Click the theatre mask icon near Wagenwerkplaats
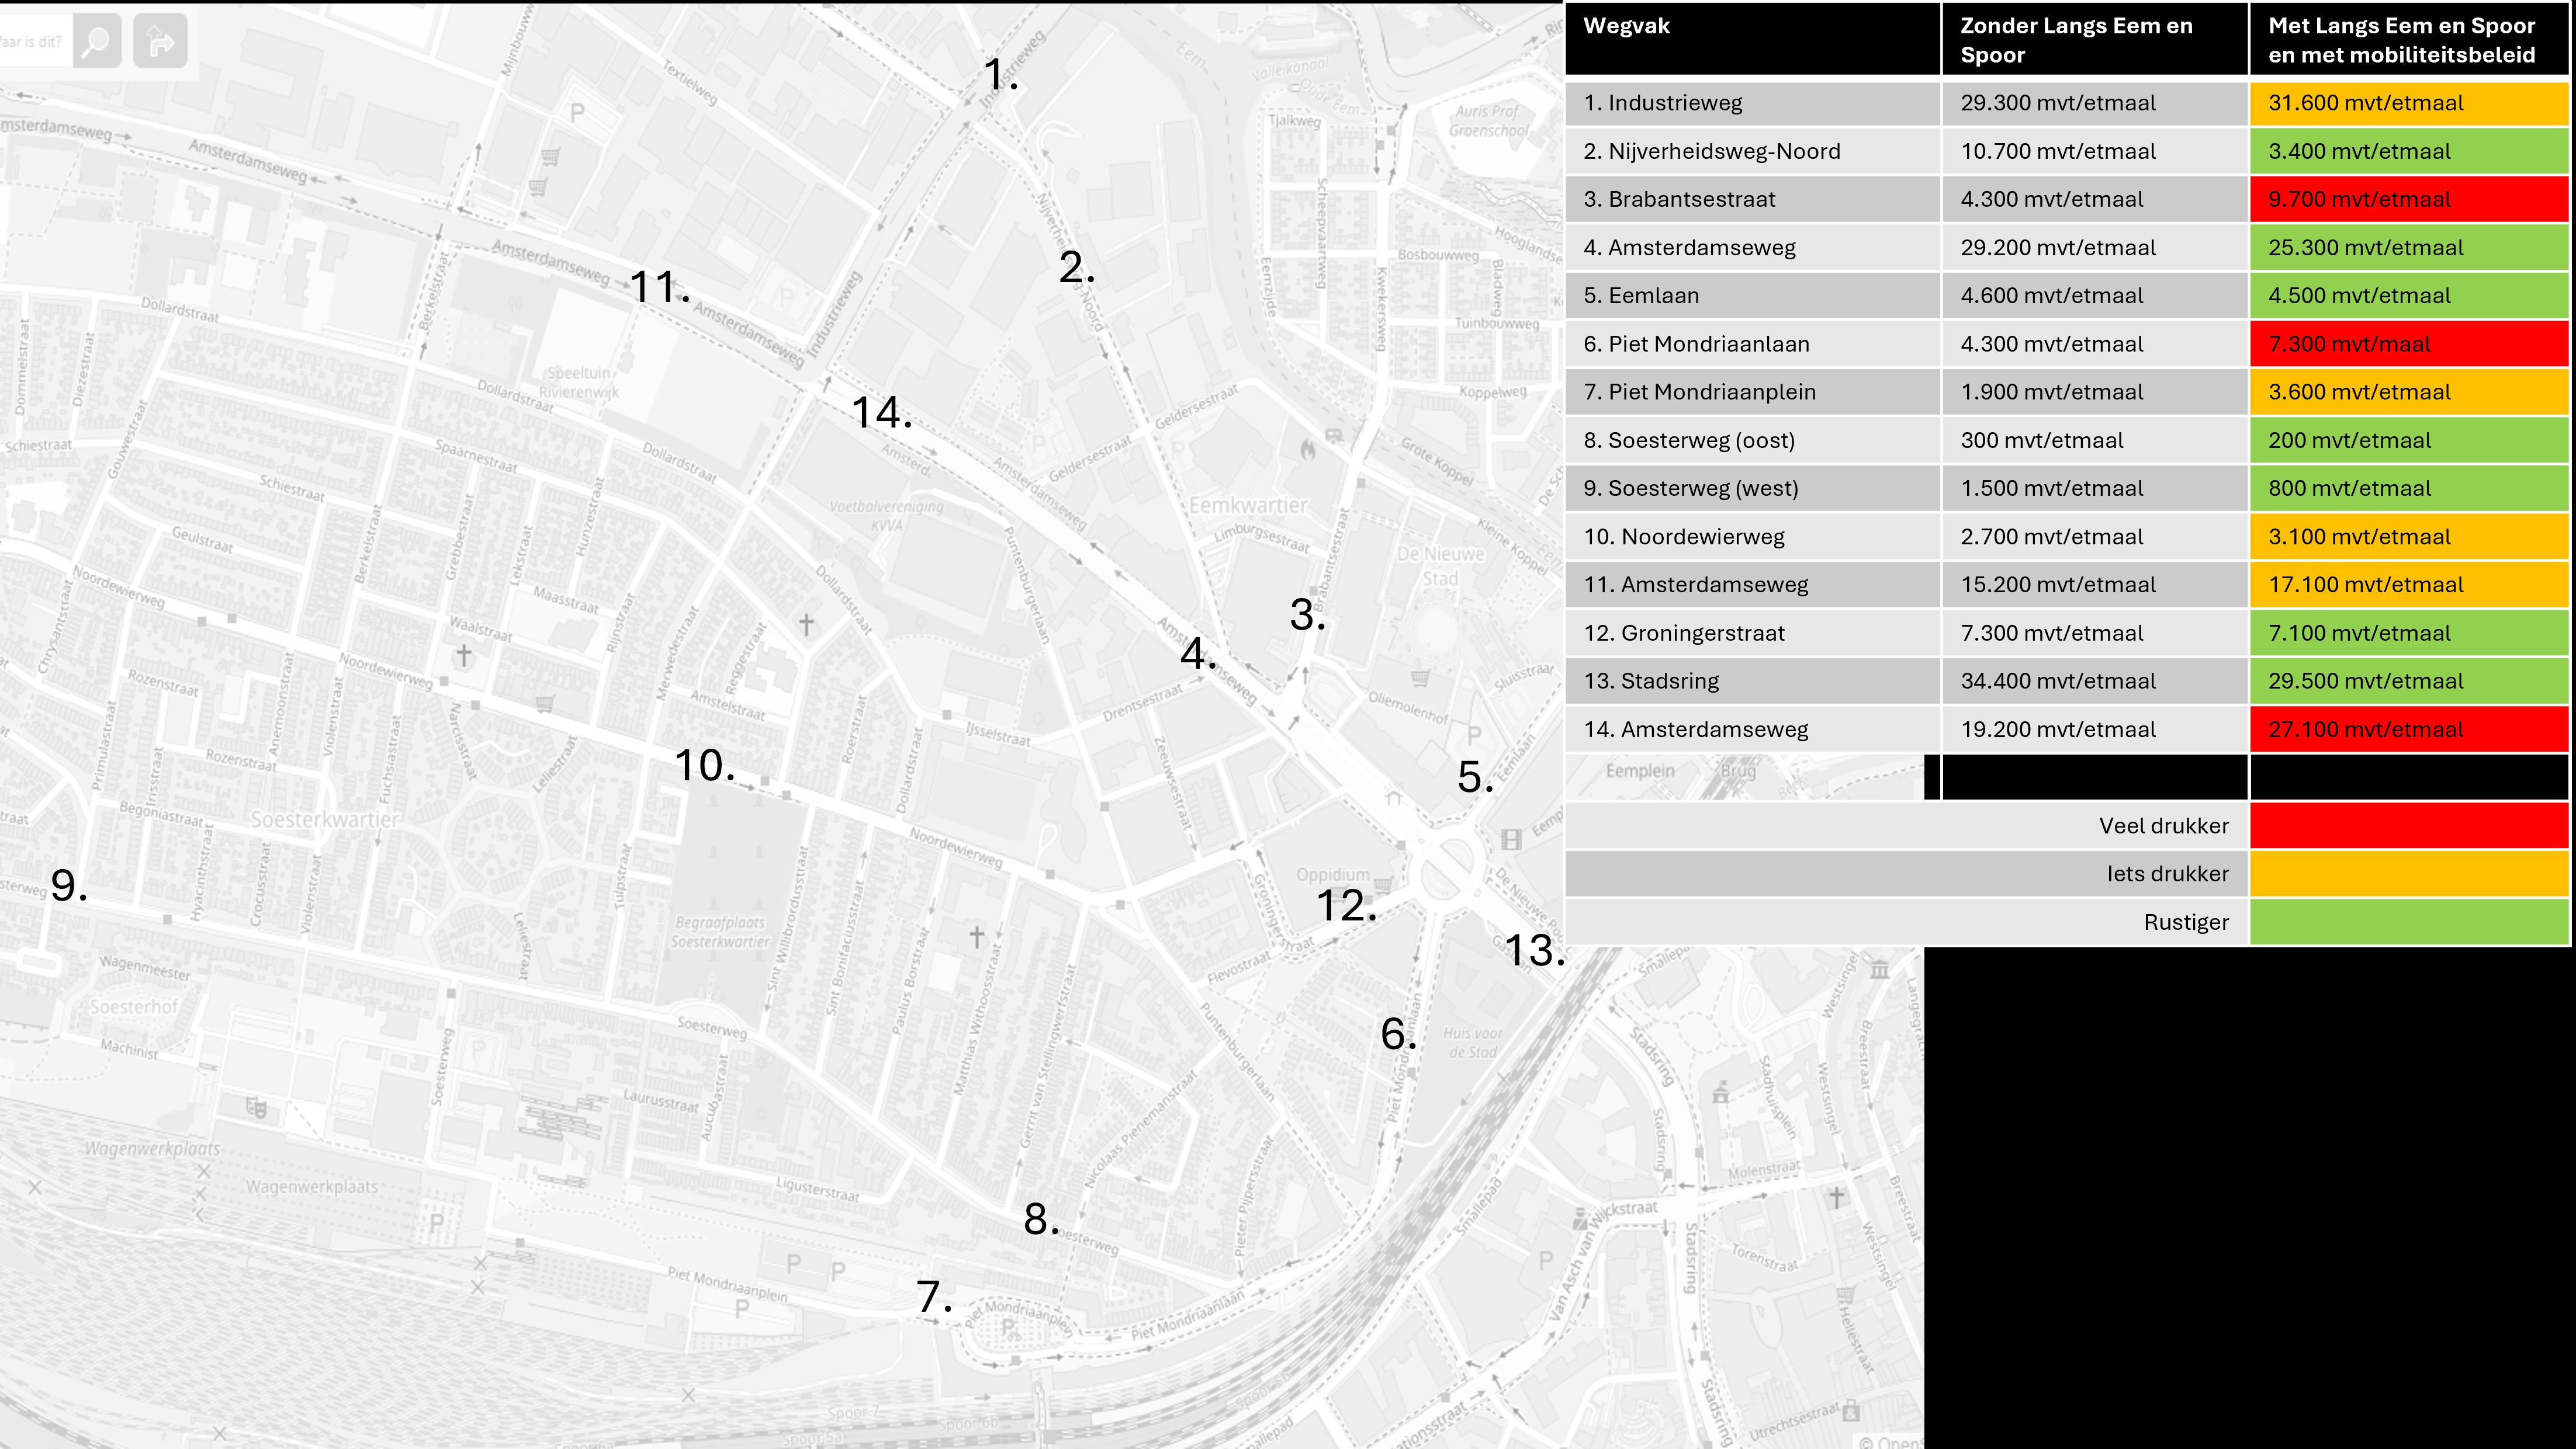The height and width of the screenshot is (1449, 2576). point(256,1107)
